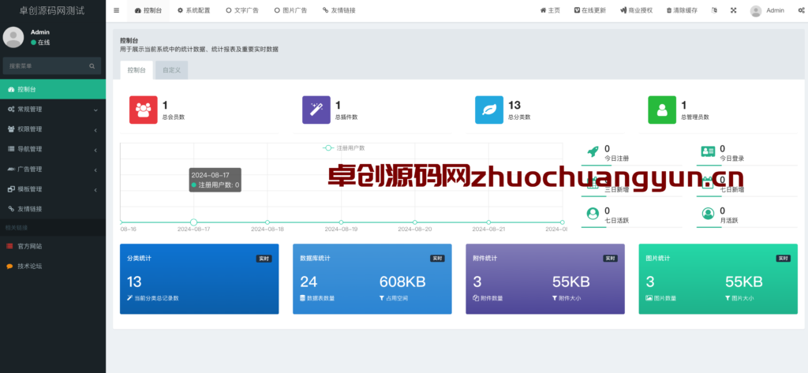
Task: Click the chain link icon beside sidebar 友情链接
Action: (11, 209)
